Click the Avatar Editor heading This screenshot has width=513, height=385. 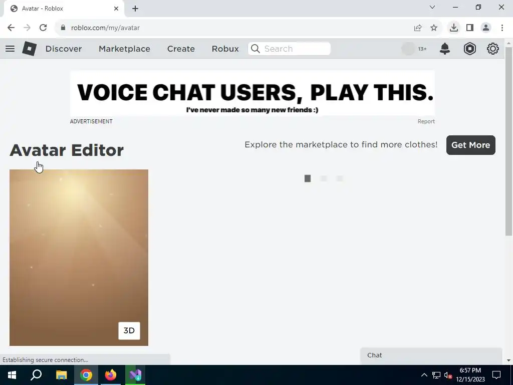pos(67,150)
